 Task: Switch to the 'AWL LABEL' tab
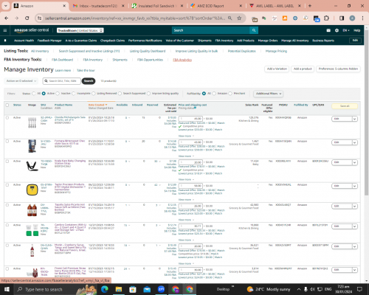tap(275, 6)
